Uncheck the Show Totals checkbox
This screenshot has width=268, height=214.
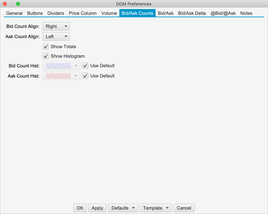46,46
